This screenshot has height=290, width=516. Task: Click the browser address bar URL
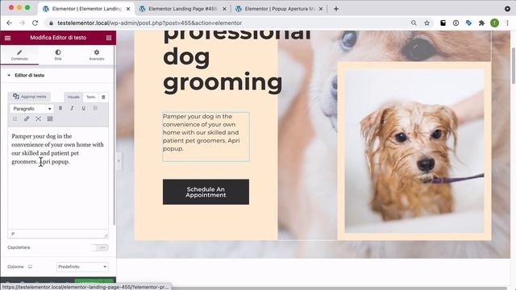[150, 23]
